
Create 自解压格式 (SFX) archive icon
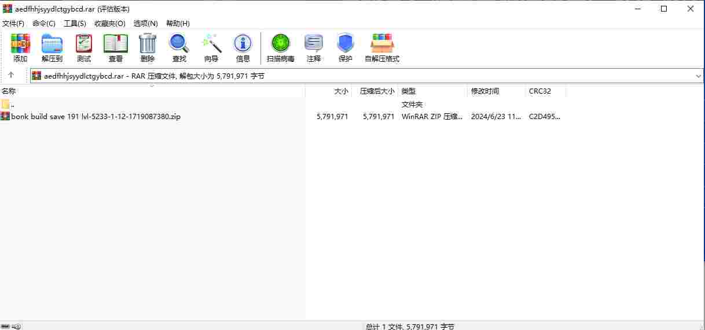click(x=382, y=43)
